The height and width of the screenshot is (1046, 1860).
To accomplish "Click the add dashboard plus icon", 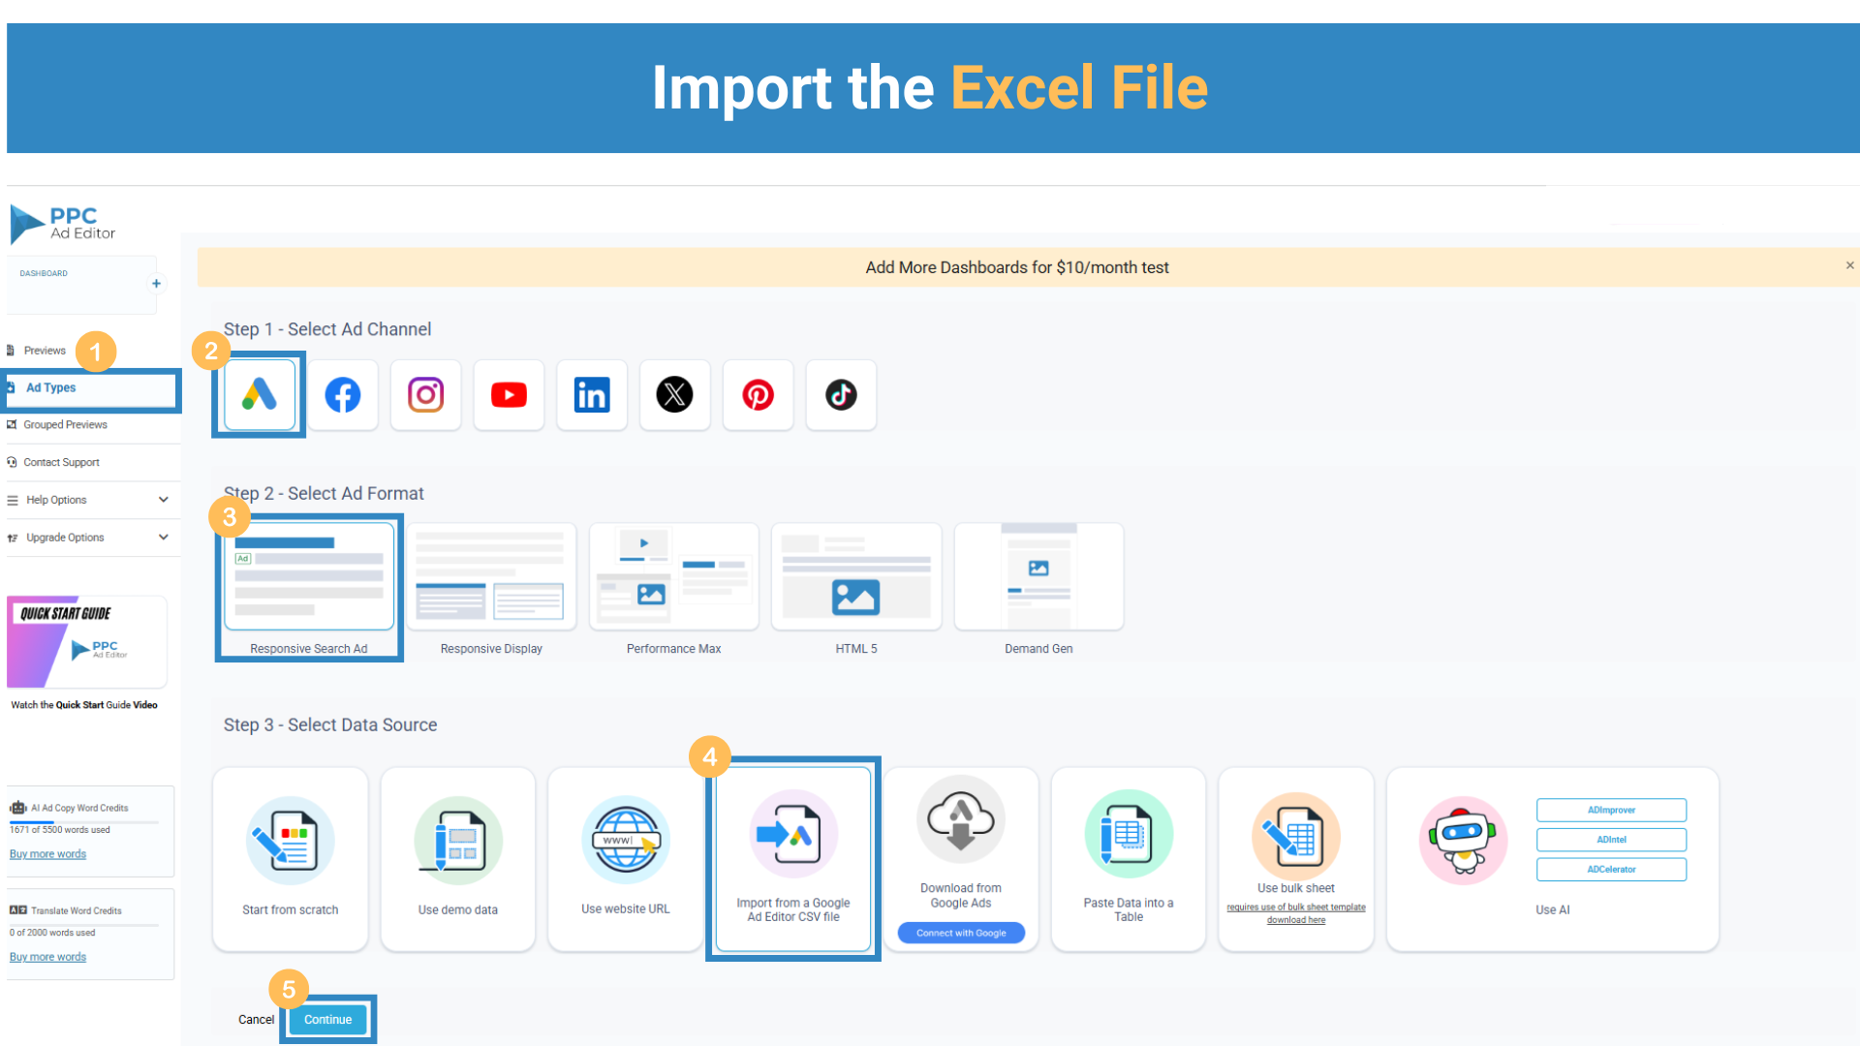I will tap(156, 284).
